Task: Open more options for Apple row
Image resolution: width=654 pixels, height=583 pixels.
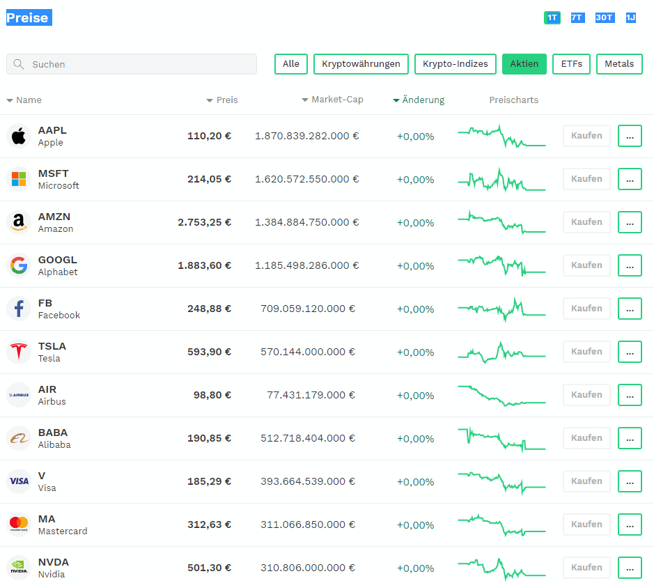Action: [x=630, y=136]
